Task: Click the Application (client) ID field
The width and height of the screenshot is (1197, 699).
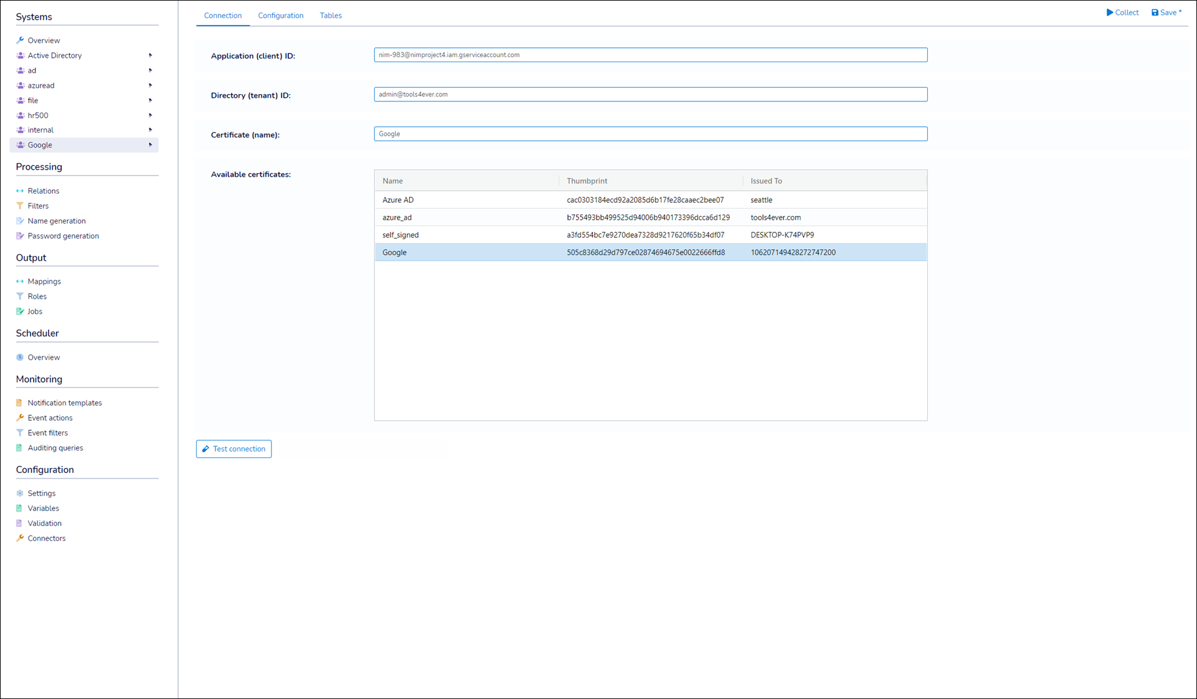Action: tap(650, 55)
